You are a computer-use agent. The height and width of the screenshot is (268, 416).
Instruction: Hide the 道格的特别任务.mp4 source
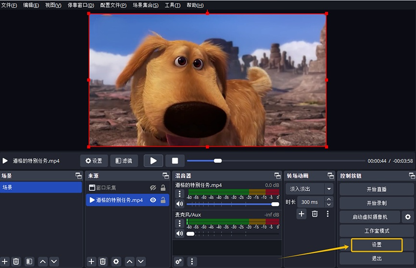click(153, 200)
